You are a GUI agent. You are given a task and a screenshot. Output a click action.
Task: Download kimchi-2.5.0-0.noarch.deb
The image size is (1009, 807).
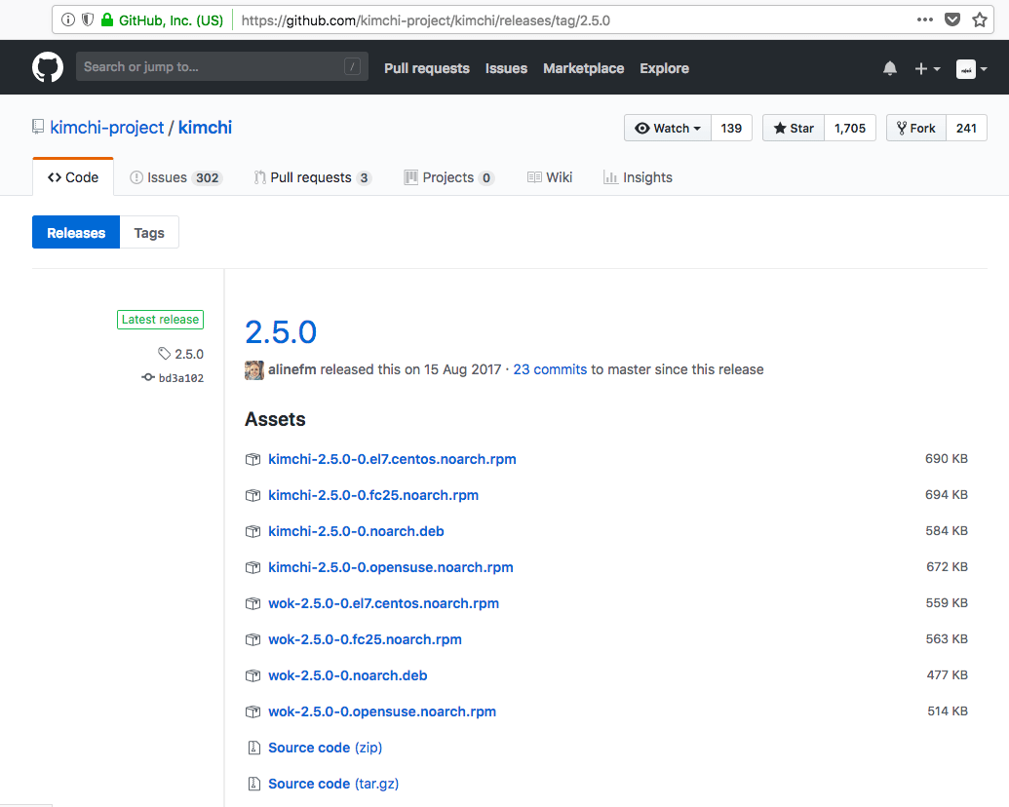point(356,531)
